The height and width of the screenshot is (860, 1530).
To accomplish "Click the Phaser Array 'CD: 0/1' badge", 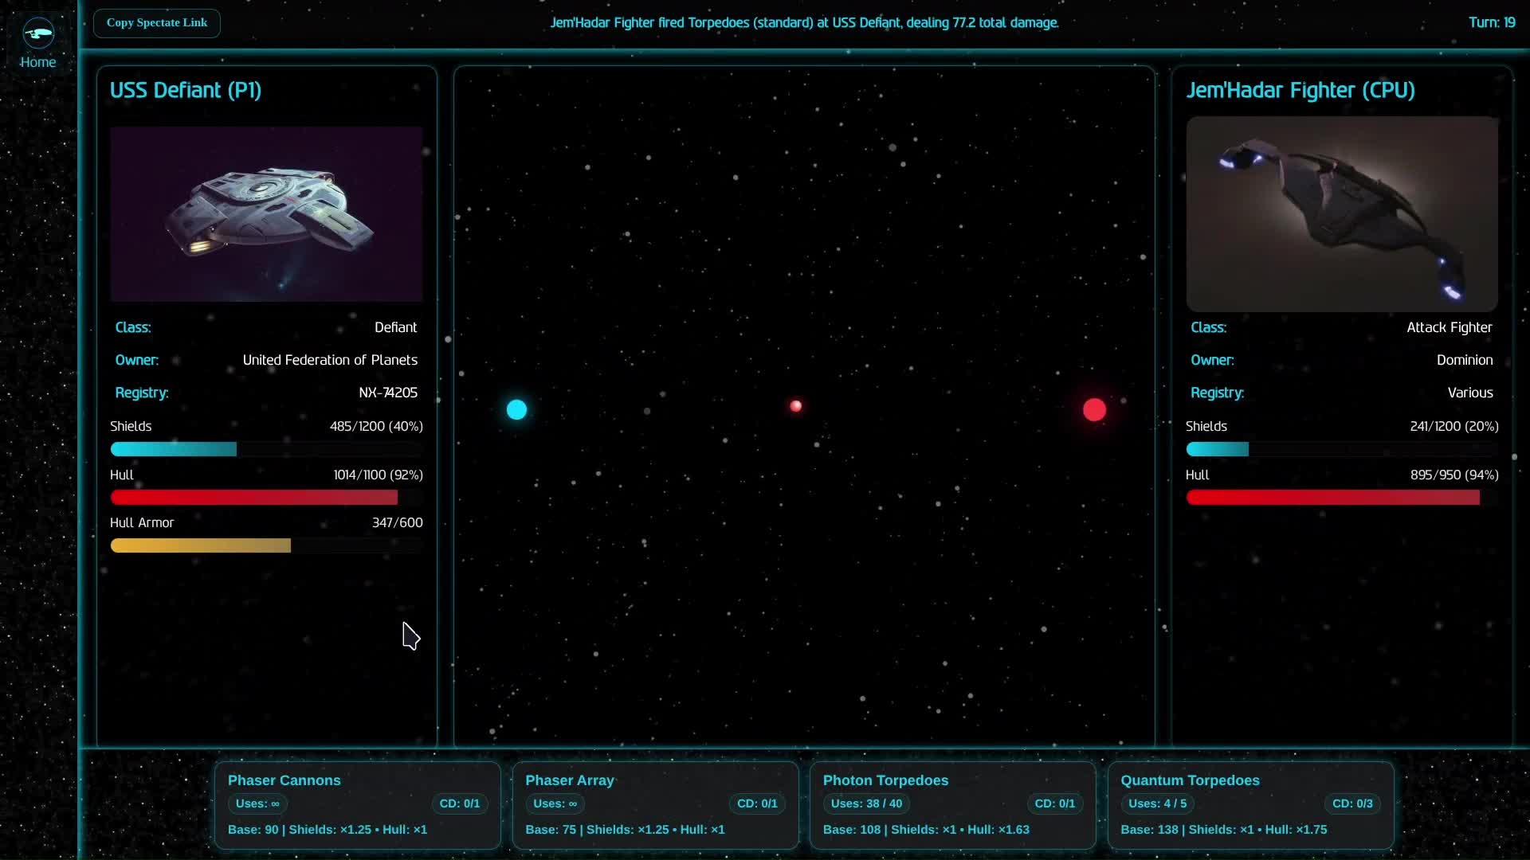I will pos(757,803).
